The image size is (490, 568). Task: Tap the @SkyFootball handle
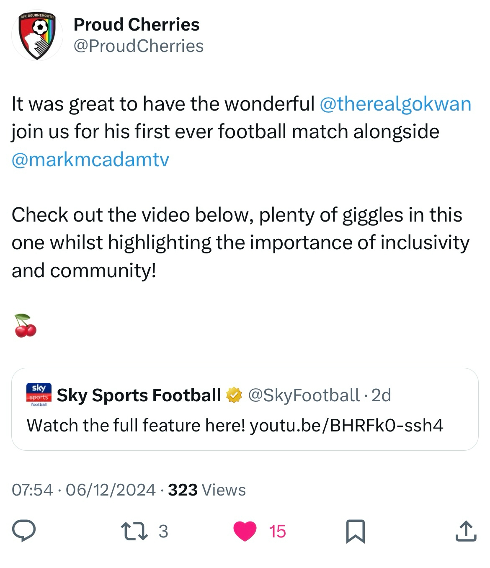304,395
